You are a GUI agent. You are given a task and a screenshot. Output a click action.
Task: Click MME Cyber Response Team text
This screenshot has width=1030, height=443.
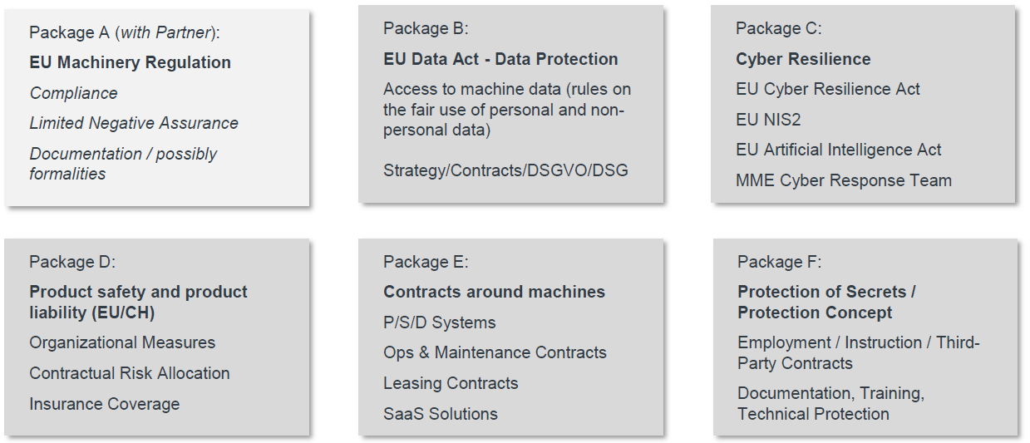844,180
